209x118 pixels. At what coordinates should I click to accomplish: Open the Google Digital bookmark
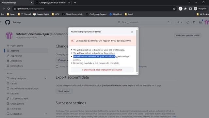[41, 14]
